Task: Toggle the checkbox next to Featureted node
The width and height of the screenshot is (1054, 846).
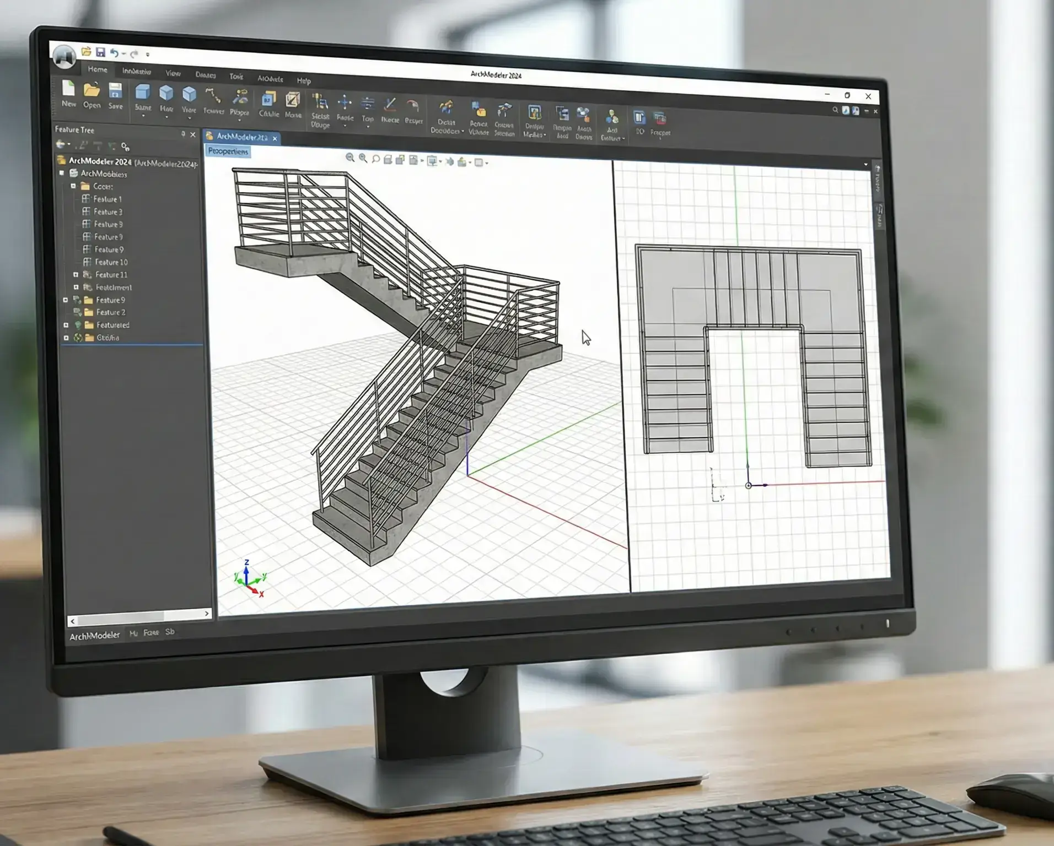Action: click(67, 325)
